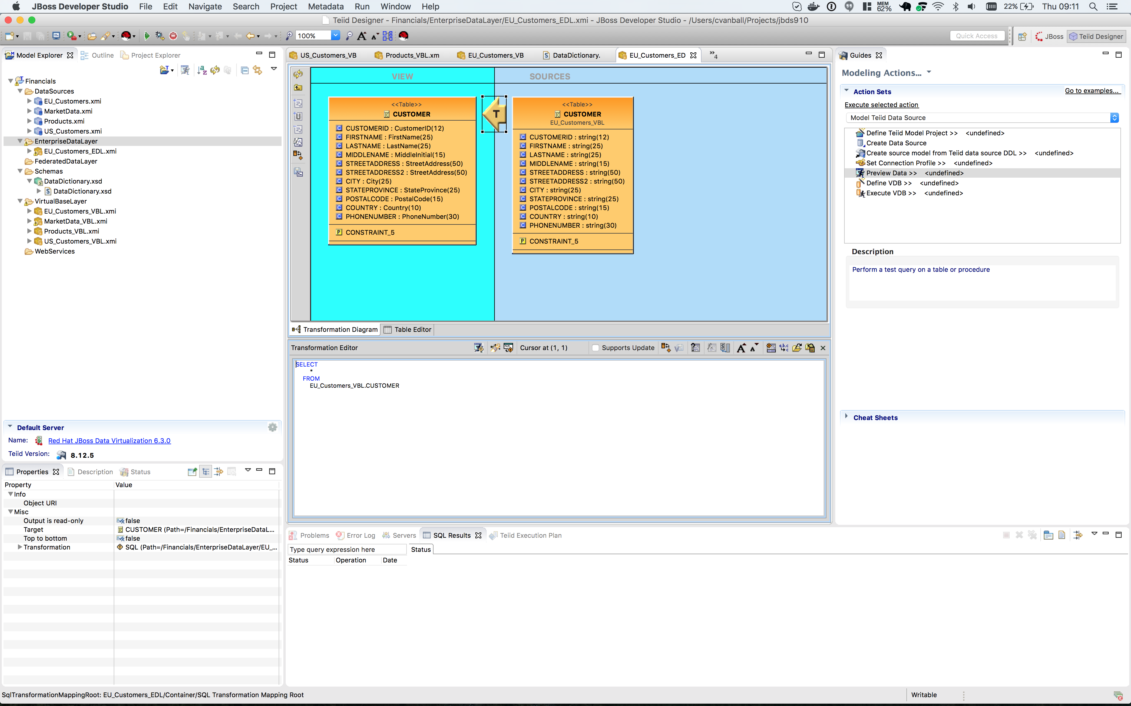Open the Criteria Builder in the Transformation Editor
Viewport: 1131px width, 706px height.
(x=695, y=348)
